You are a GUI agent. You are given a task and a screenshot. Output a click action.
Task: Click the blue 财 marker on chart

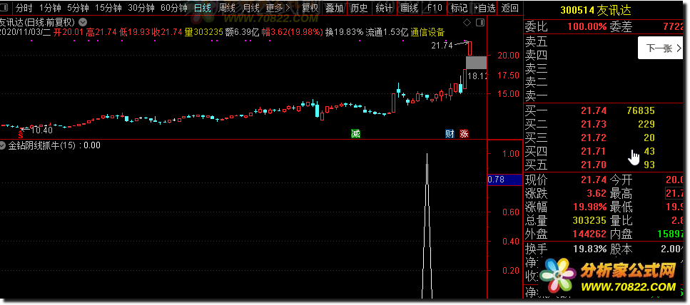coord(450,134)
